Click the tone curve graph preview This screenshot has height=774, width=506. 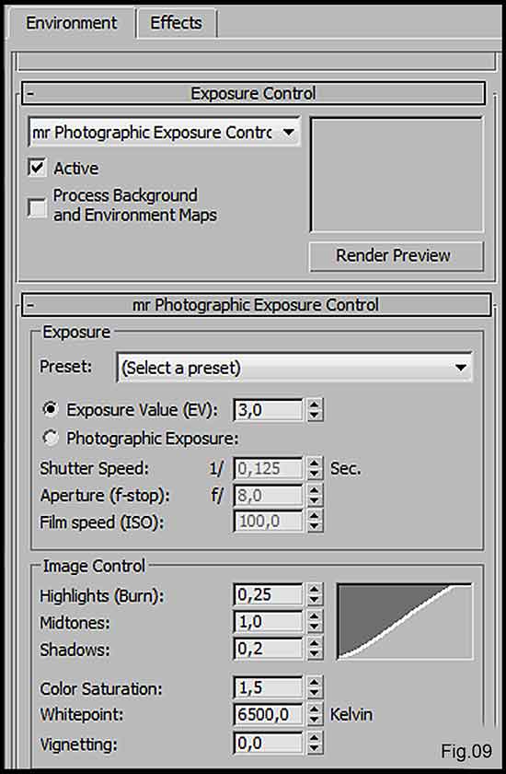coord(405,621)
